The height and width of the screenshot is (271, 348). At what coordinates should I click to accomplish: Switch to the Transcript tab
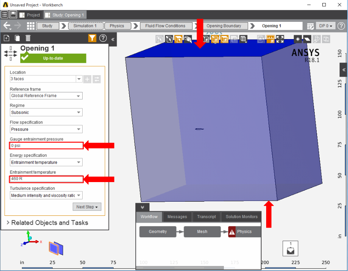(207, 217)
